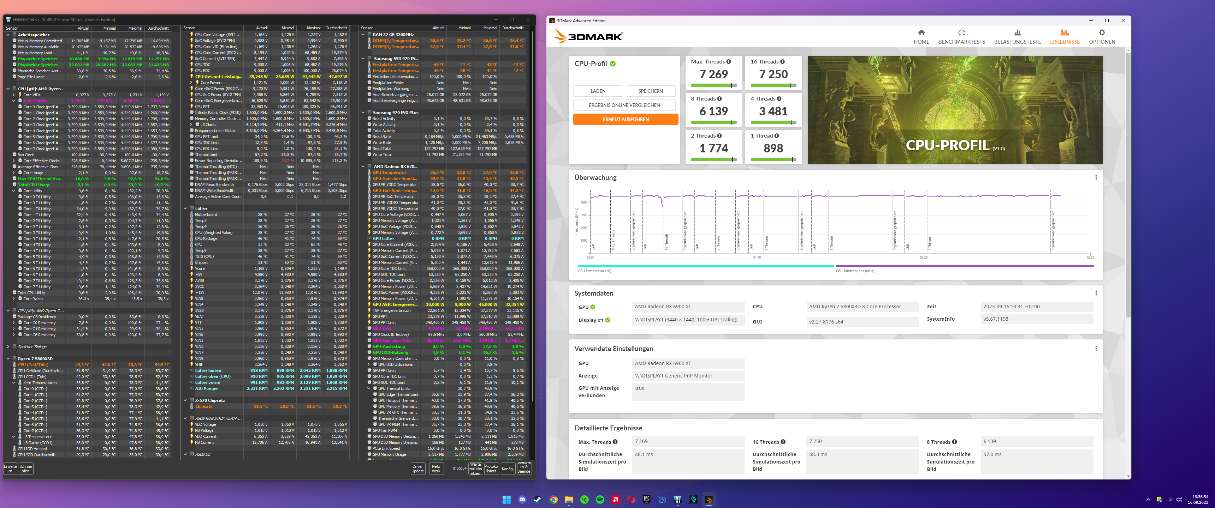Open the 3DMark icon in the taskbar

709,499
